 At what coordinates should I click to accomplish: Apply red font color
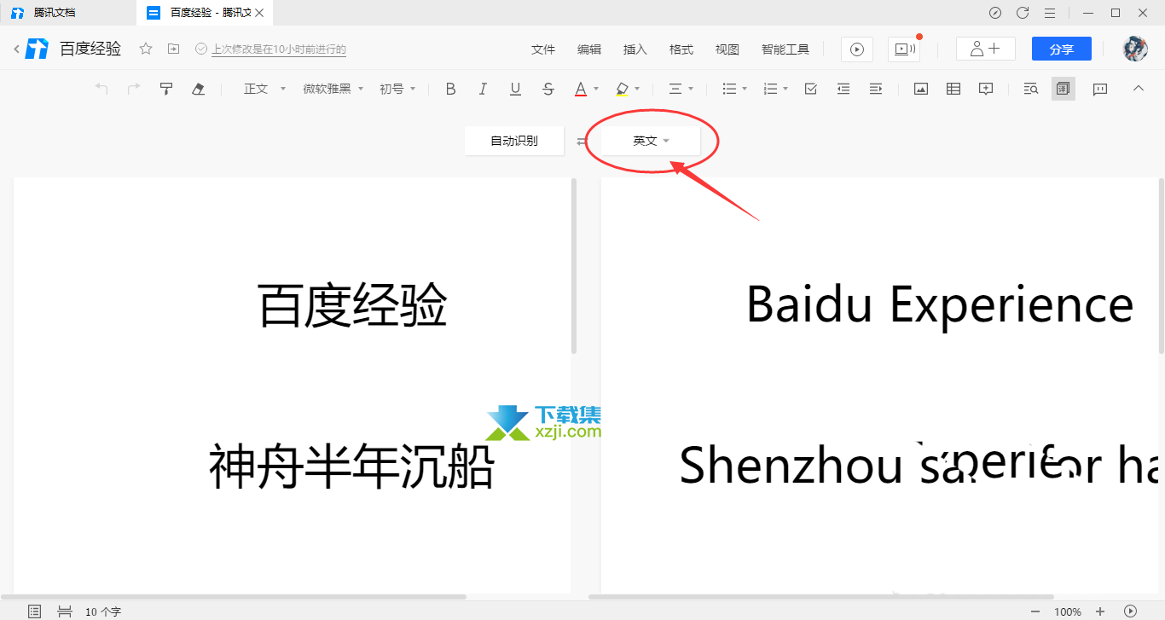581,89
